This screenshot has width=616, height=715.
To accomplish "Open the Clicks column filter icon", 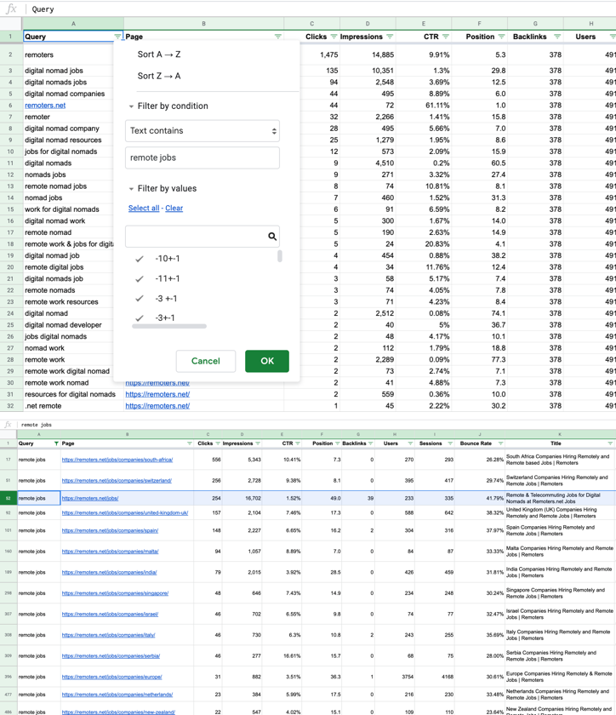I will click(334, 37).
